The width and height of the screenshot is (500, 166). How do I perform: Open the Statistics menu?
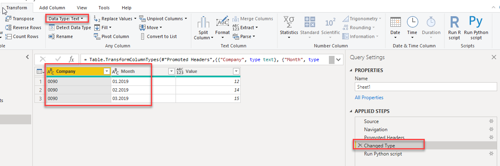coord(289,28)
